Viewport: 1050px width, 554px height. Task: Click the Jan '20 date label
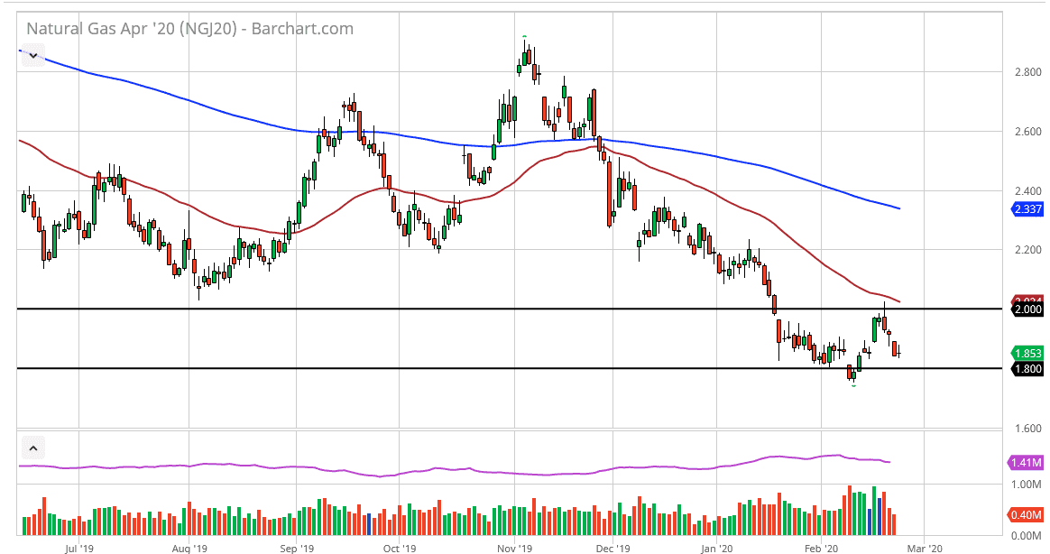[x=716, y=548]
